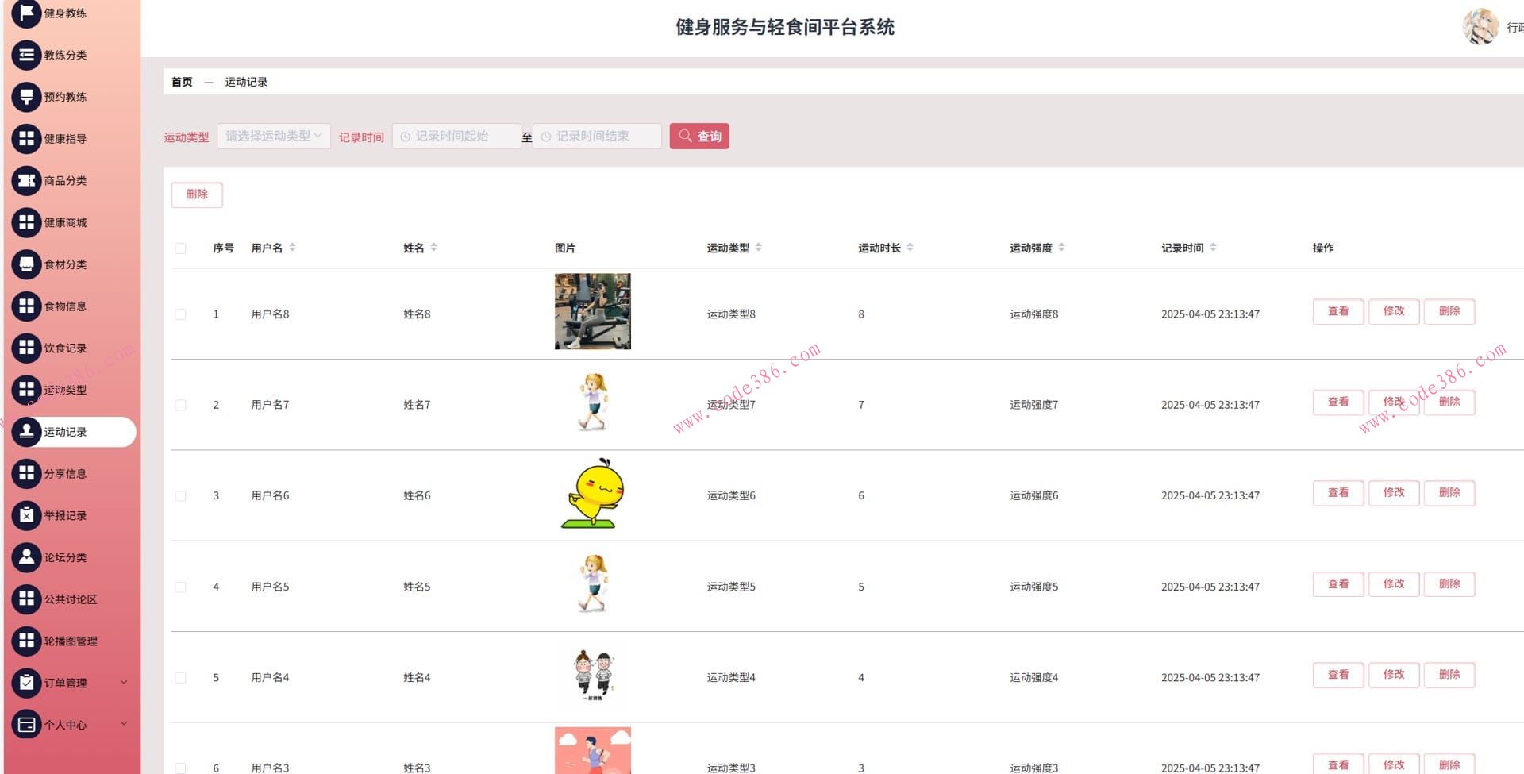Open the 举报记录 panel icon
This screenshot has width=1524, height=774.
click(26, 515)
